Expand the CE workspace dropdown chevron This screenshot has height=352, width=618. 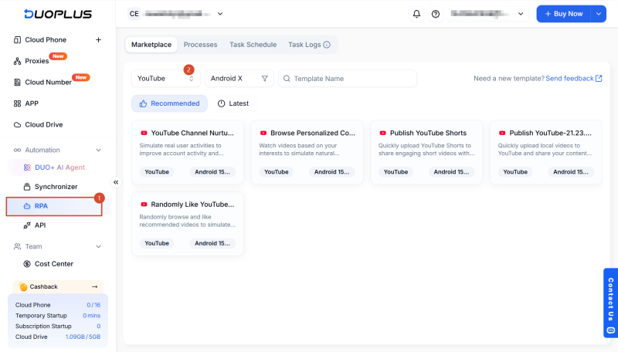coord(220,14)
